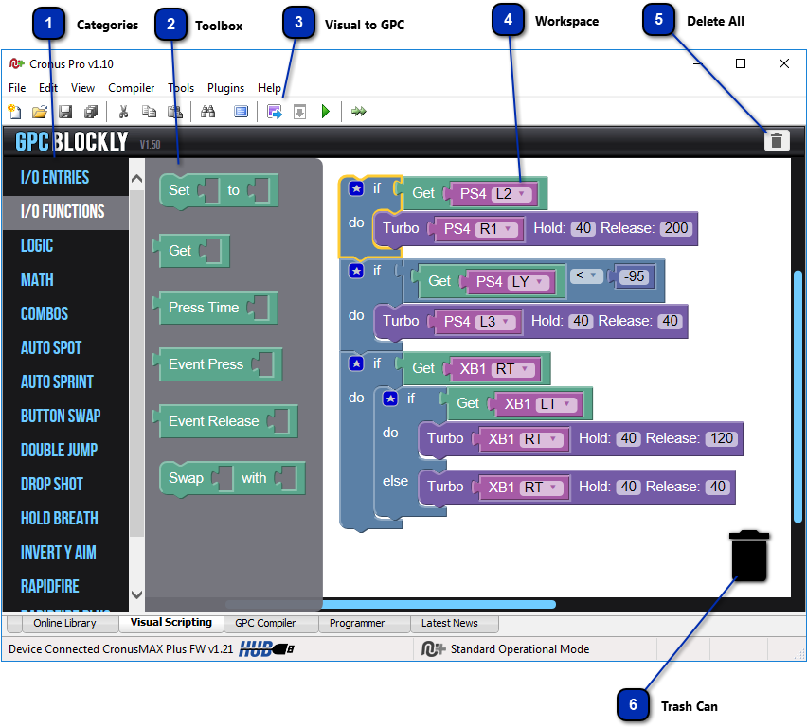Open the Get XB1 LT dropdown

tap(557, 404)
